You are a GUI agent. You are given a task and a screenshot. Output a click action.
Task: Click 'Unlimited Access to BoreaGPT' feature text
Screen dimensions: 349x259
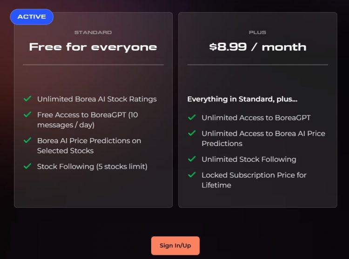point(256,118)
